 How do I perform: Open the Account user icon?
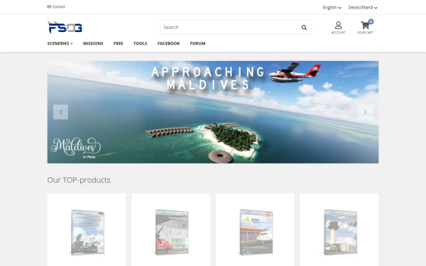[338, 28]
